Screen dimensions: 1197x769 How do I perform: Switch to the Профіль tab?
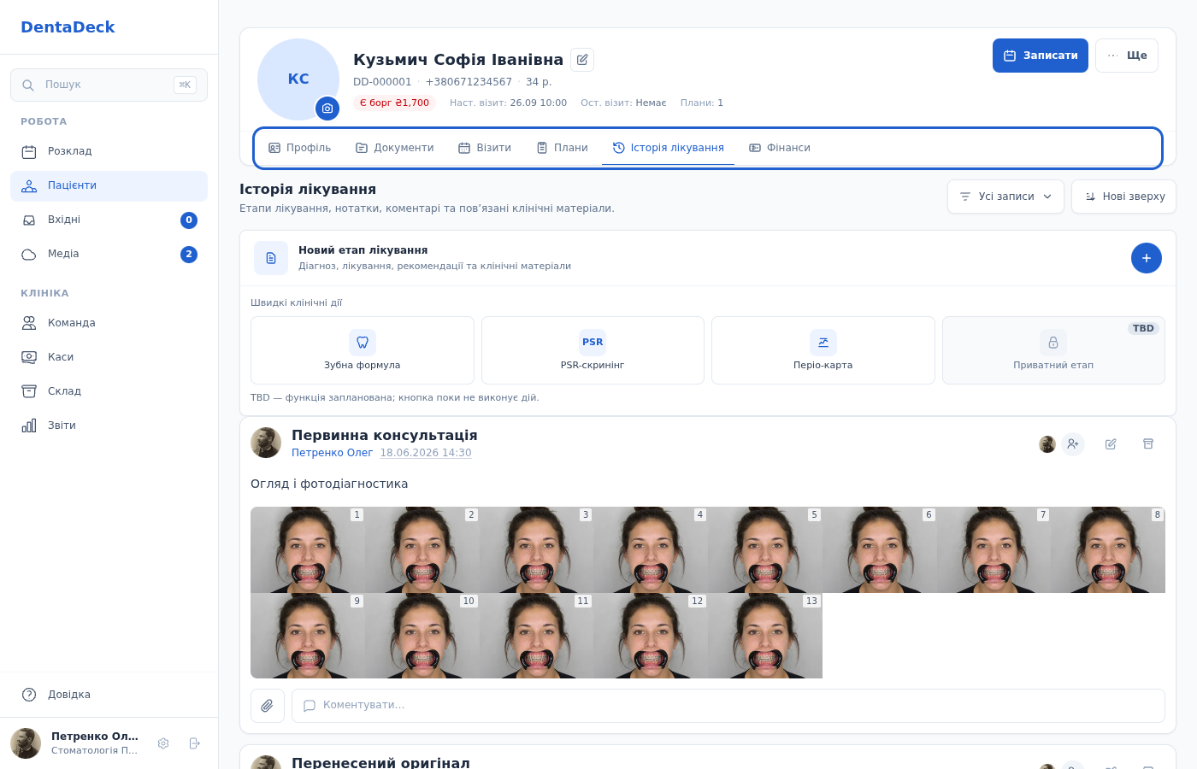coord(300,148)
